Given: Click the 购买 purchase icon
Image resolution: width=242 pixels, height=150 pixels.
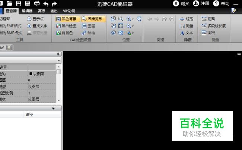Looking at the screenshot, I should click(x=176, y=3).
